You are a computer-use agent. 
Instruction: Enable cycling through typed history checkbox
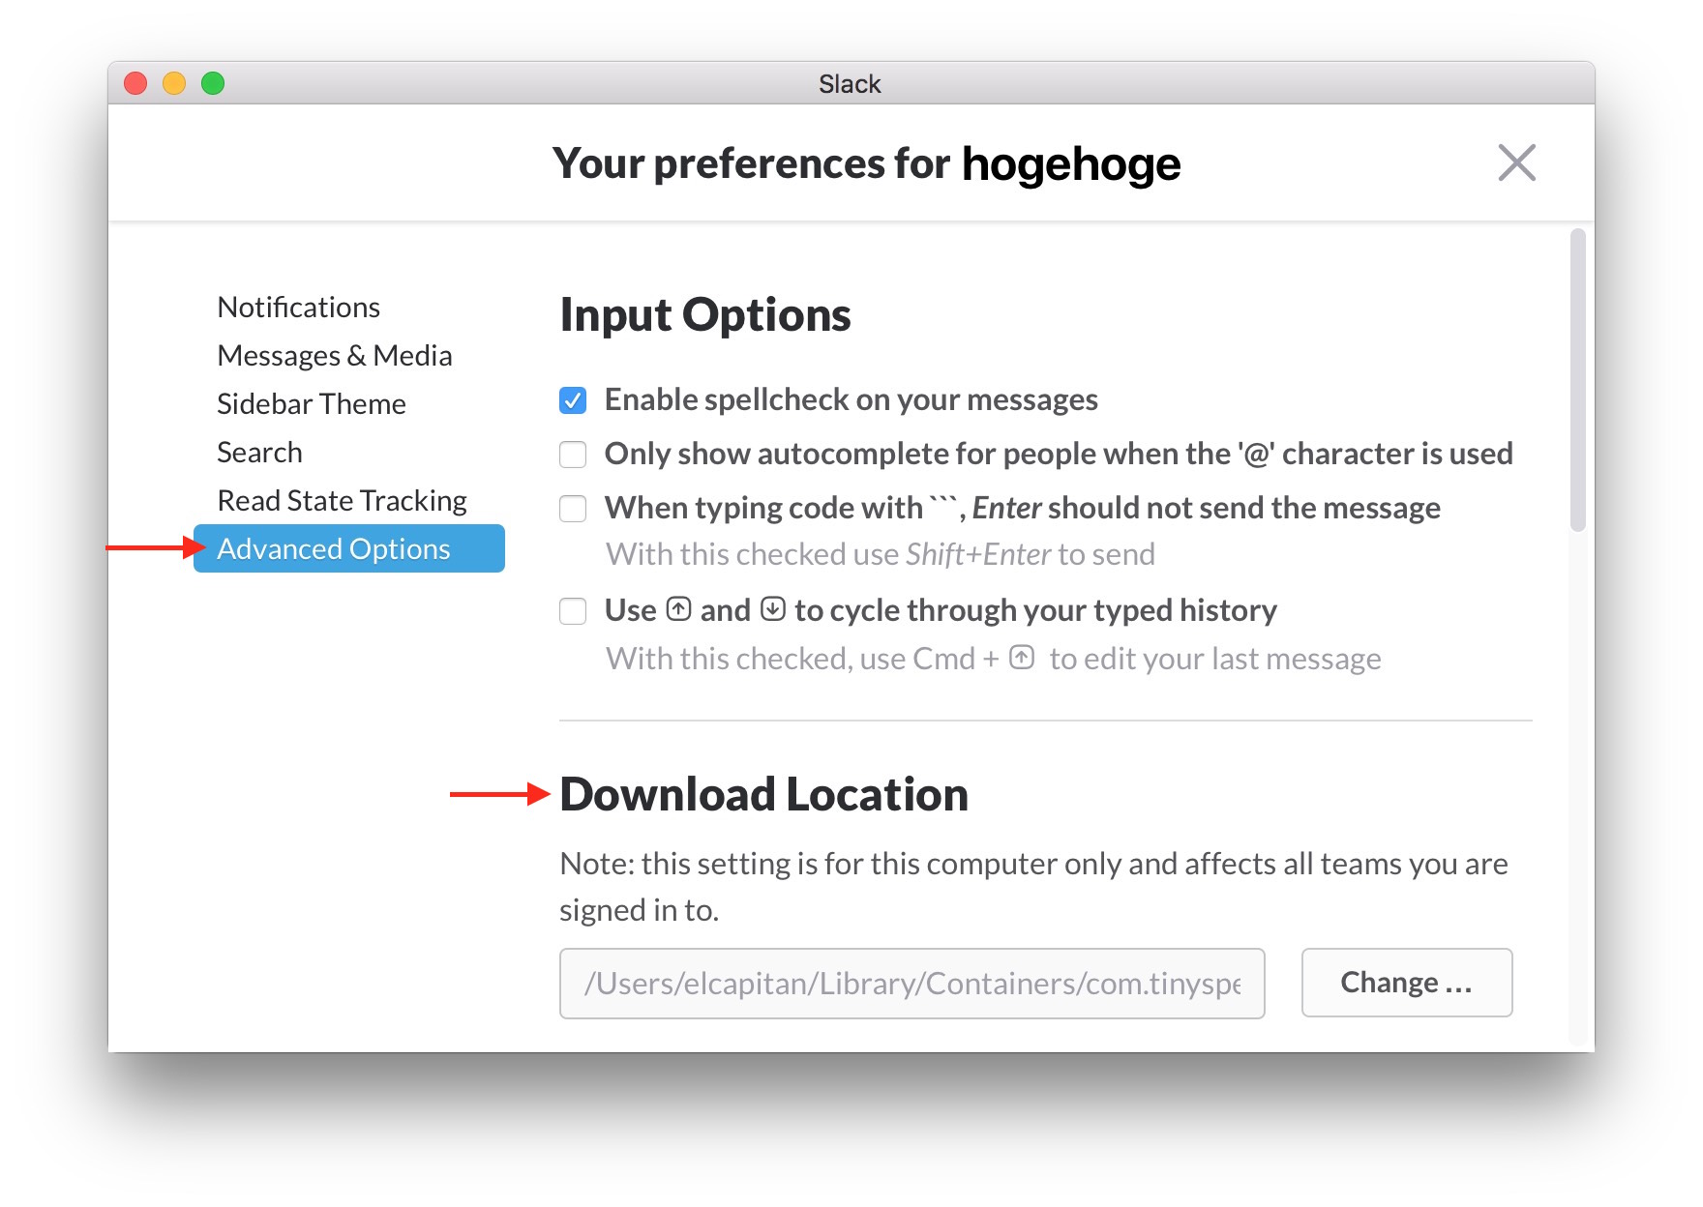tap(573, 611)
